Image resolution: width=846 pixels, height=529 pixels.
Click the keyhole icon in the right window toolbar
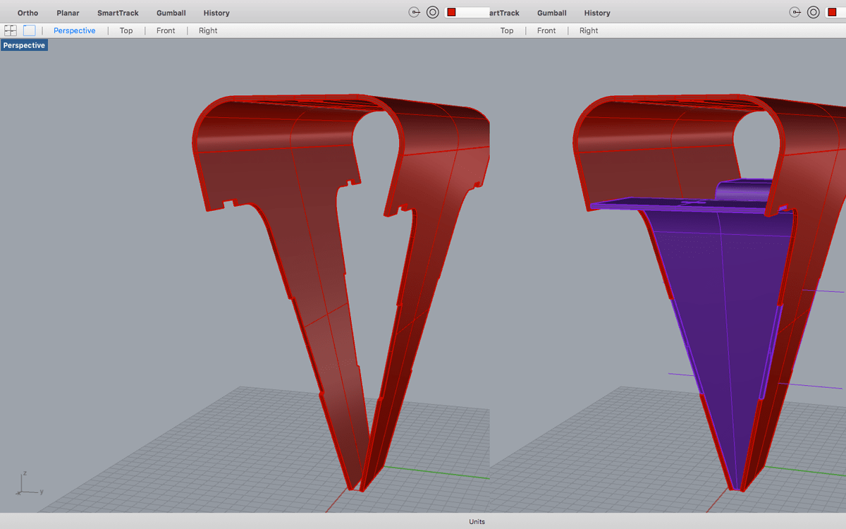point(795,12)
